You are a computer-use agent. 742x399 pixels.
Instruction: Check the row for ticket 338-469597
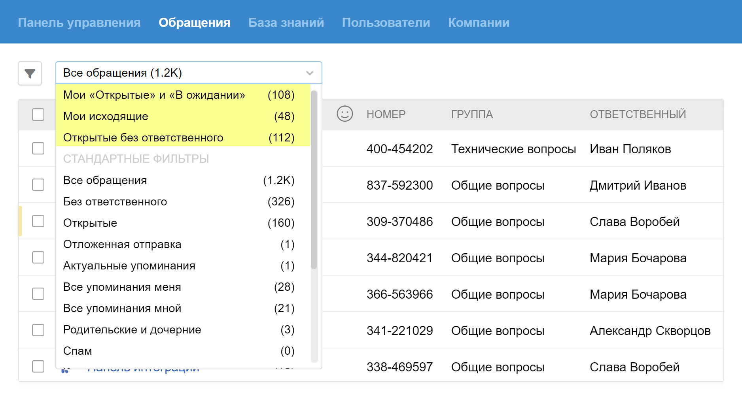click(38, 367)
